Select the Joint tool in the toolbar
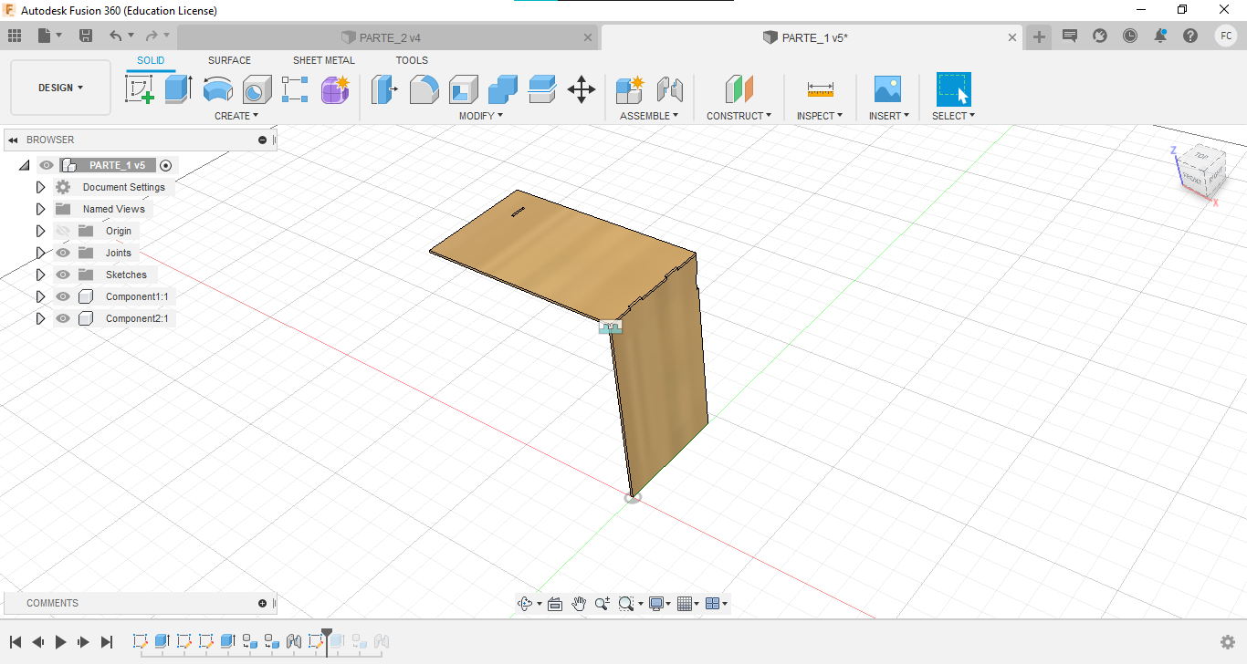 [x=670, y=89]
